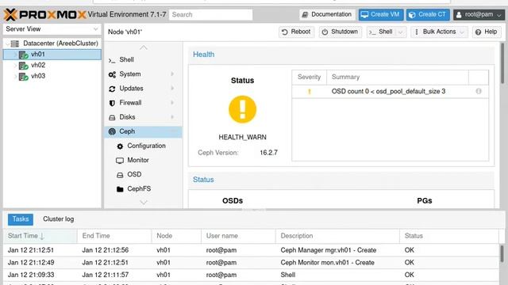Click the Severity column header
Viewport: 508px width, 285px height.
pos(309,78)
